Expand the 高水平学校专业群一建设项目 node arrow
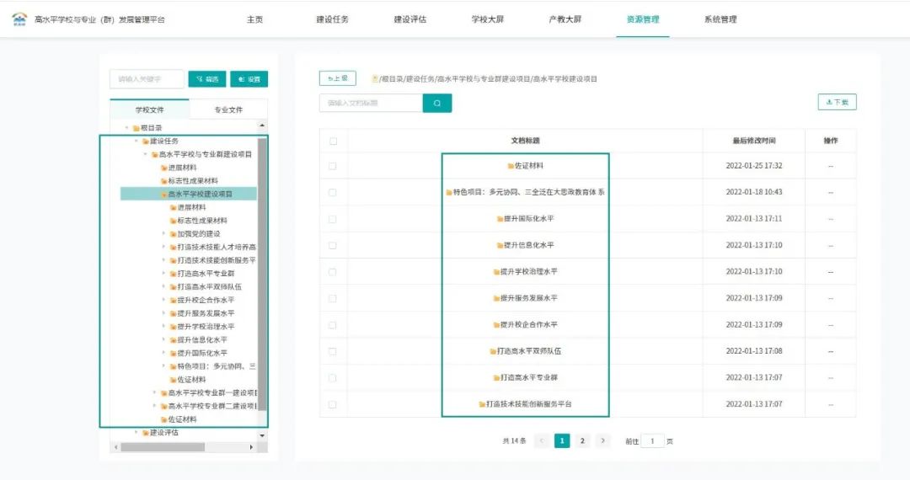This screenshot has width=910, height=480. [154, 393]
